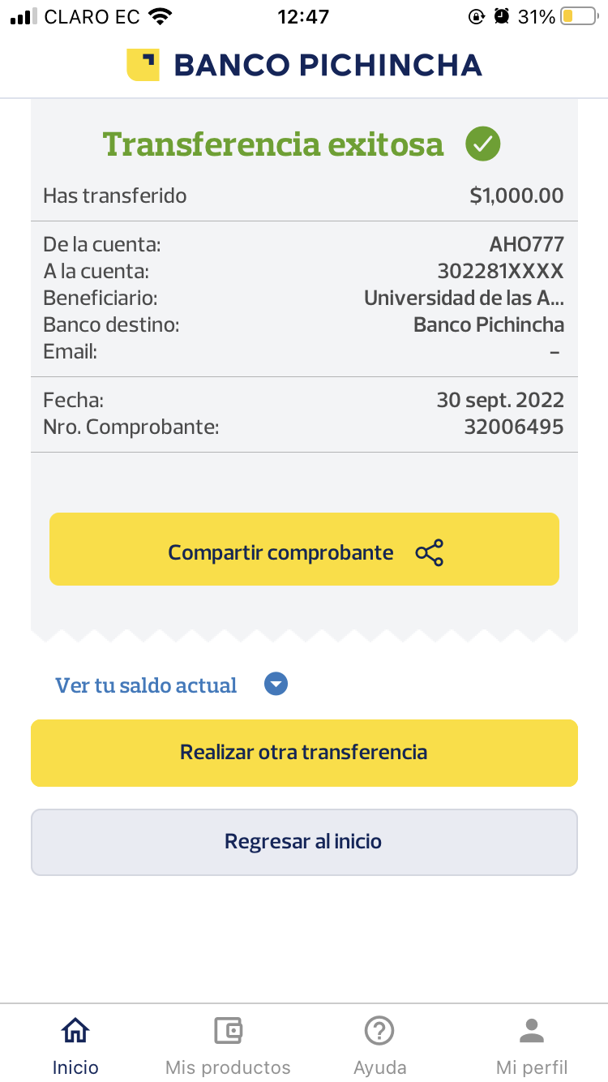The width and height of the screenshot is (608, 1082).
Task: Tap the share icon on Compartir comprobante
Action: point(429,552)
